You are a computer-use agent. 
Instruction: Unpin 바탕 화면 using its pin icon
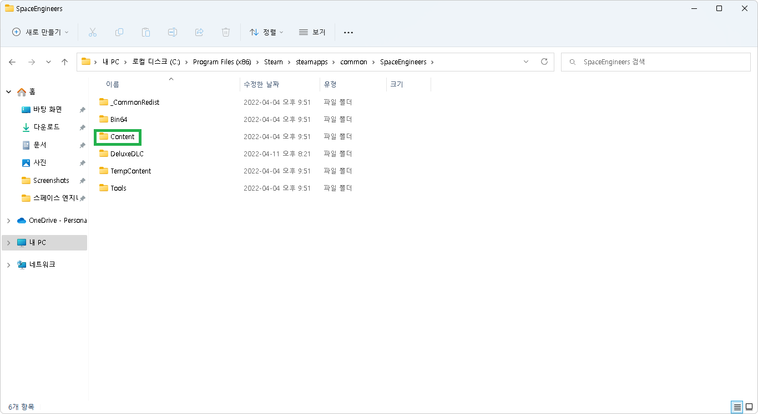pos(82,110)
